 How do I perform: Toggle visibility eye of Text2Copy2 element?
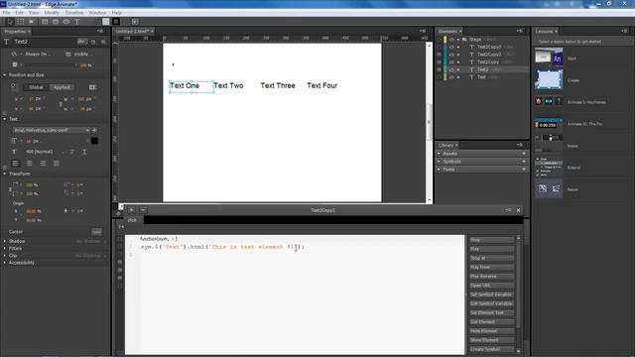451,55
